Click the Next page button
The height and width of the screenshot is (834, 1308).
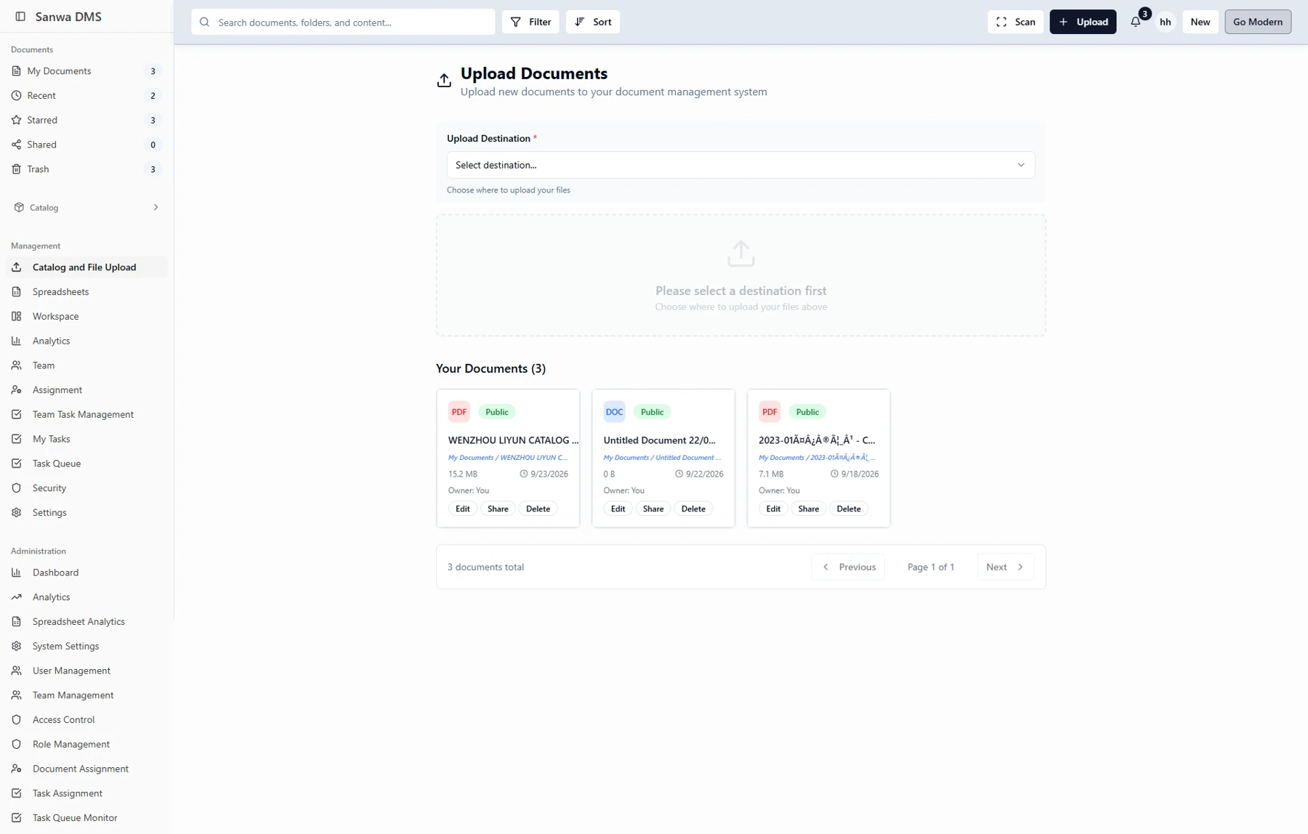coord(1006,567)
